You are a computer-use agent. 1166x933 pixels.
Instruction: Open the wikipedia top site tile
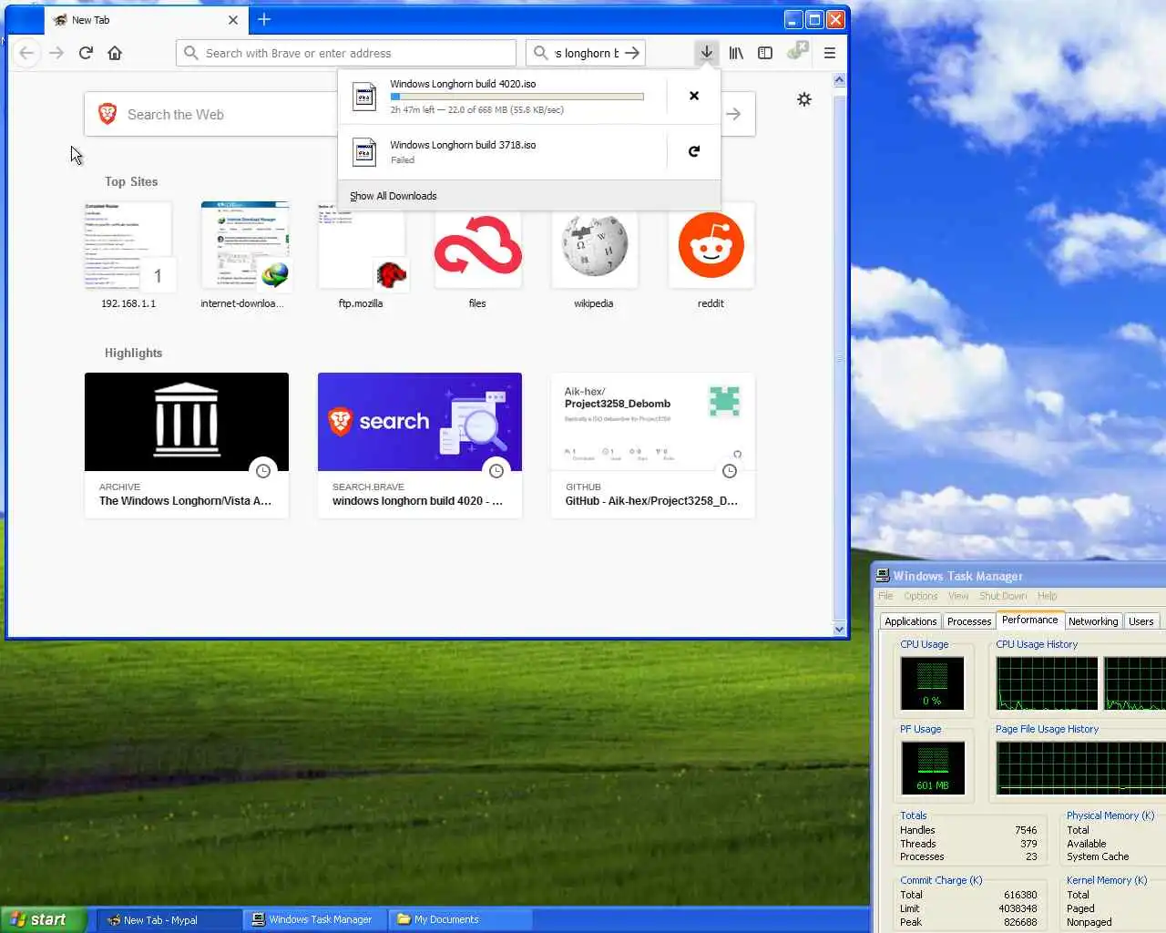coord(594,257)
